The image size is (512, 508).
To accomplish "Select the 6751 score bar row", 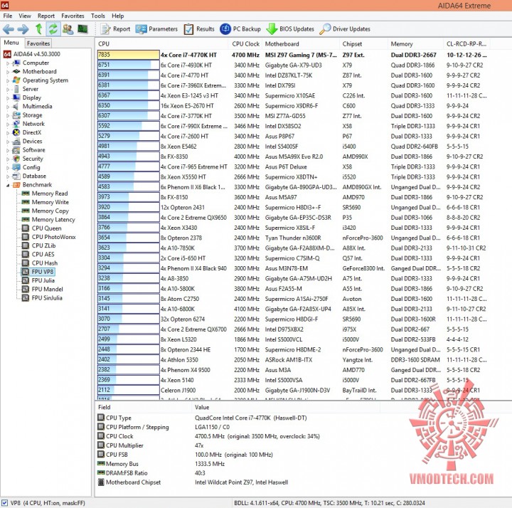I will [x=128, y=65].
